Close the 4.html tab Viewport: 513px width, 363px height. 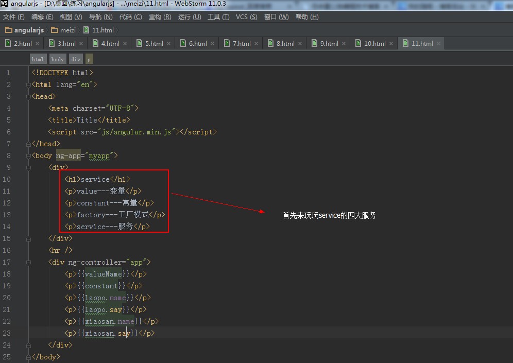125,43
